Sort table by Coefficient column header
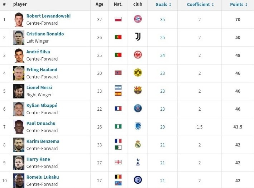 pos(200,5)
